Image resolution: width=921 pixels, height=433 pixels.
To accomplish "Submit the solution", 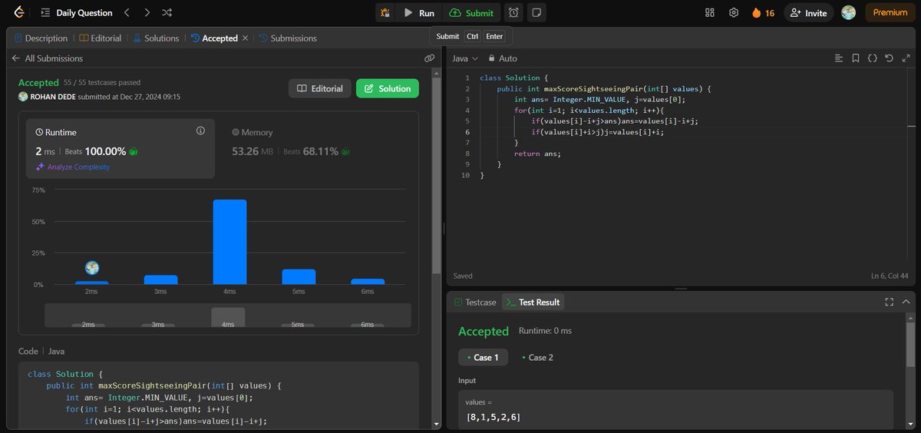I will pos(471,13).
